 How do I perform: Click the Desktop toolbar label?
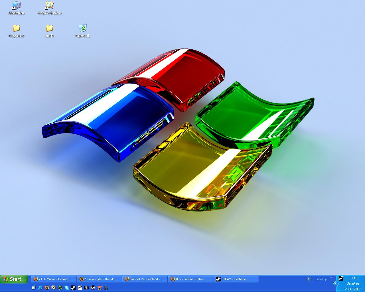pyautogui.click(x=321, y=279)
